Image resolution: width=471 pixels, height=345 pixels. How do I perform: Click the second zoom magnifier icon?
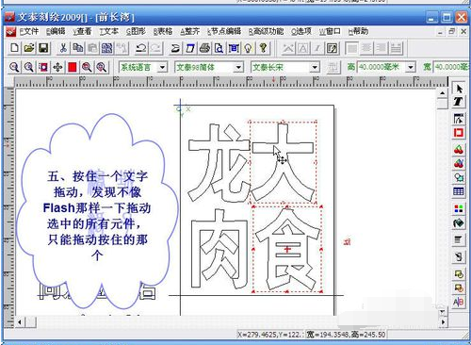click(29, 67)
